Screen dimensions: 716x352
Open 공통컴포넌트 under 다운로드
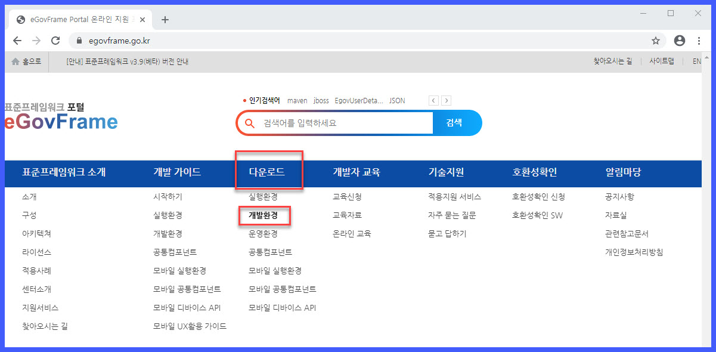click(270, 252)
